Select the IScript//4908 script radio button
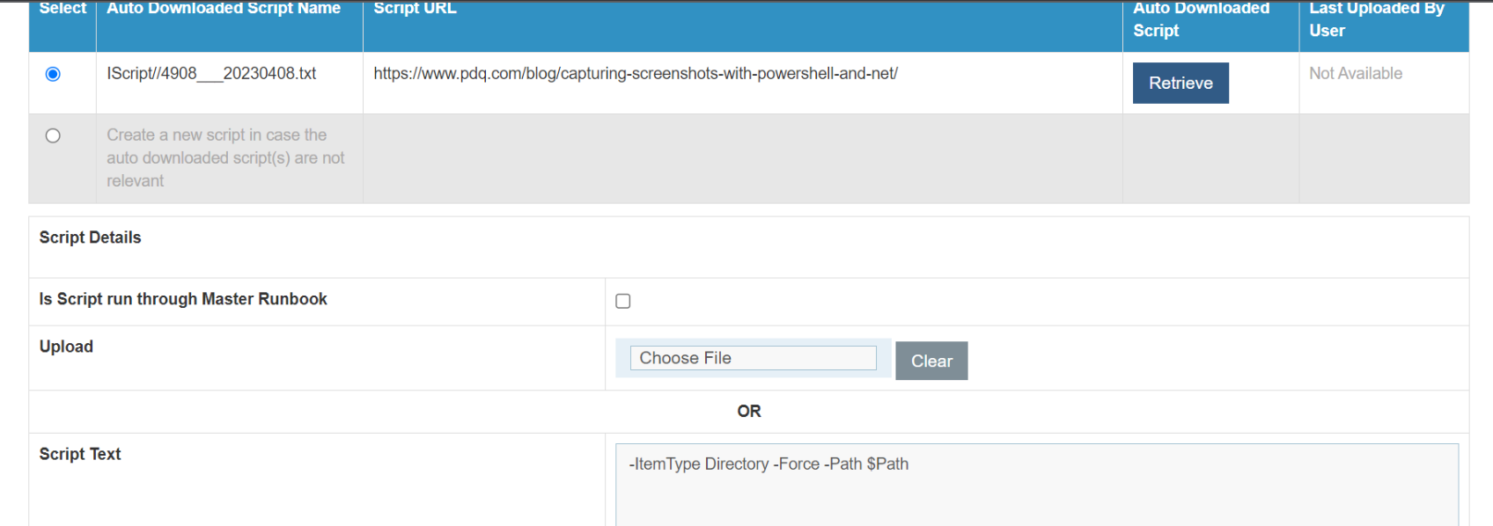This screenshot has width=1493, height=526. 53,74
